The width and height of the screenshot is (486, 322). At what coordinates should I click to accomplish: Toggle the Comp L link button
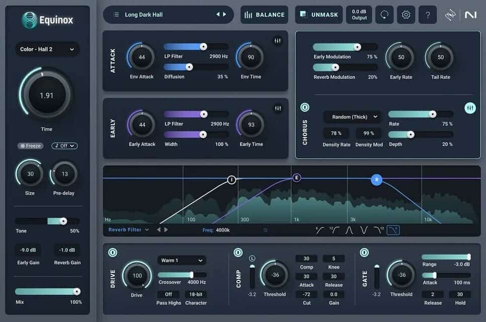[252, 258]
